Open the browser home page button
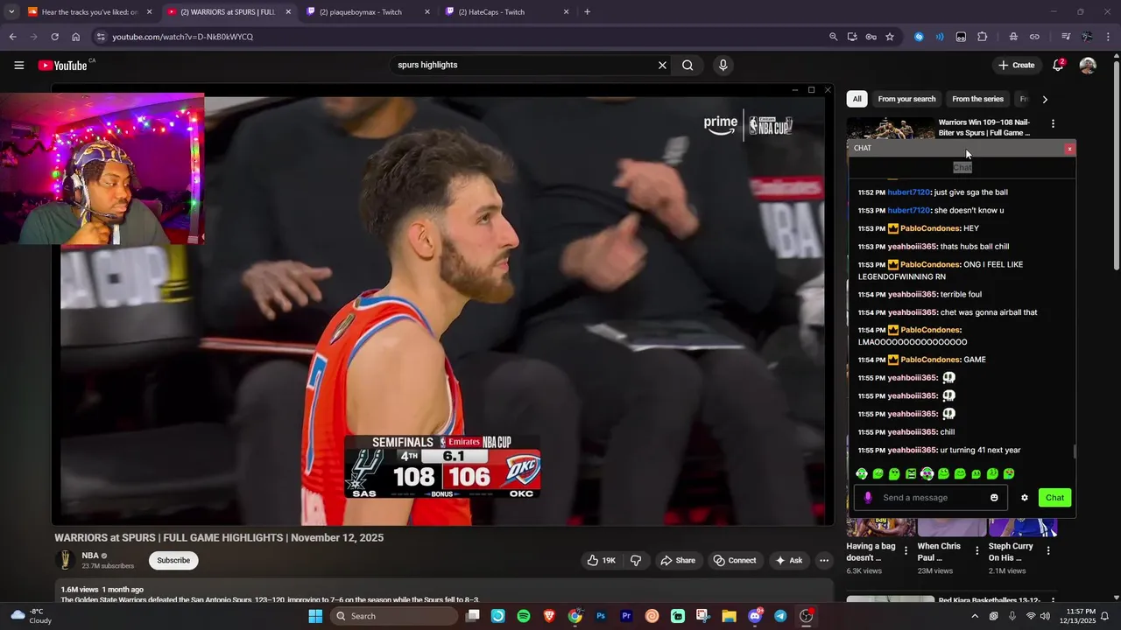This screenshot has height=630, width=1121. [75, 37]
